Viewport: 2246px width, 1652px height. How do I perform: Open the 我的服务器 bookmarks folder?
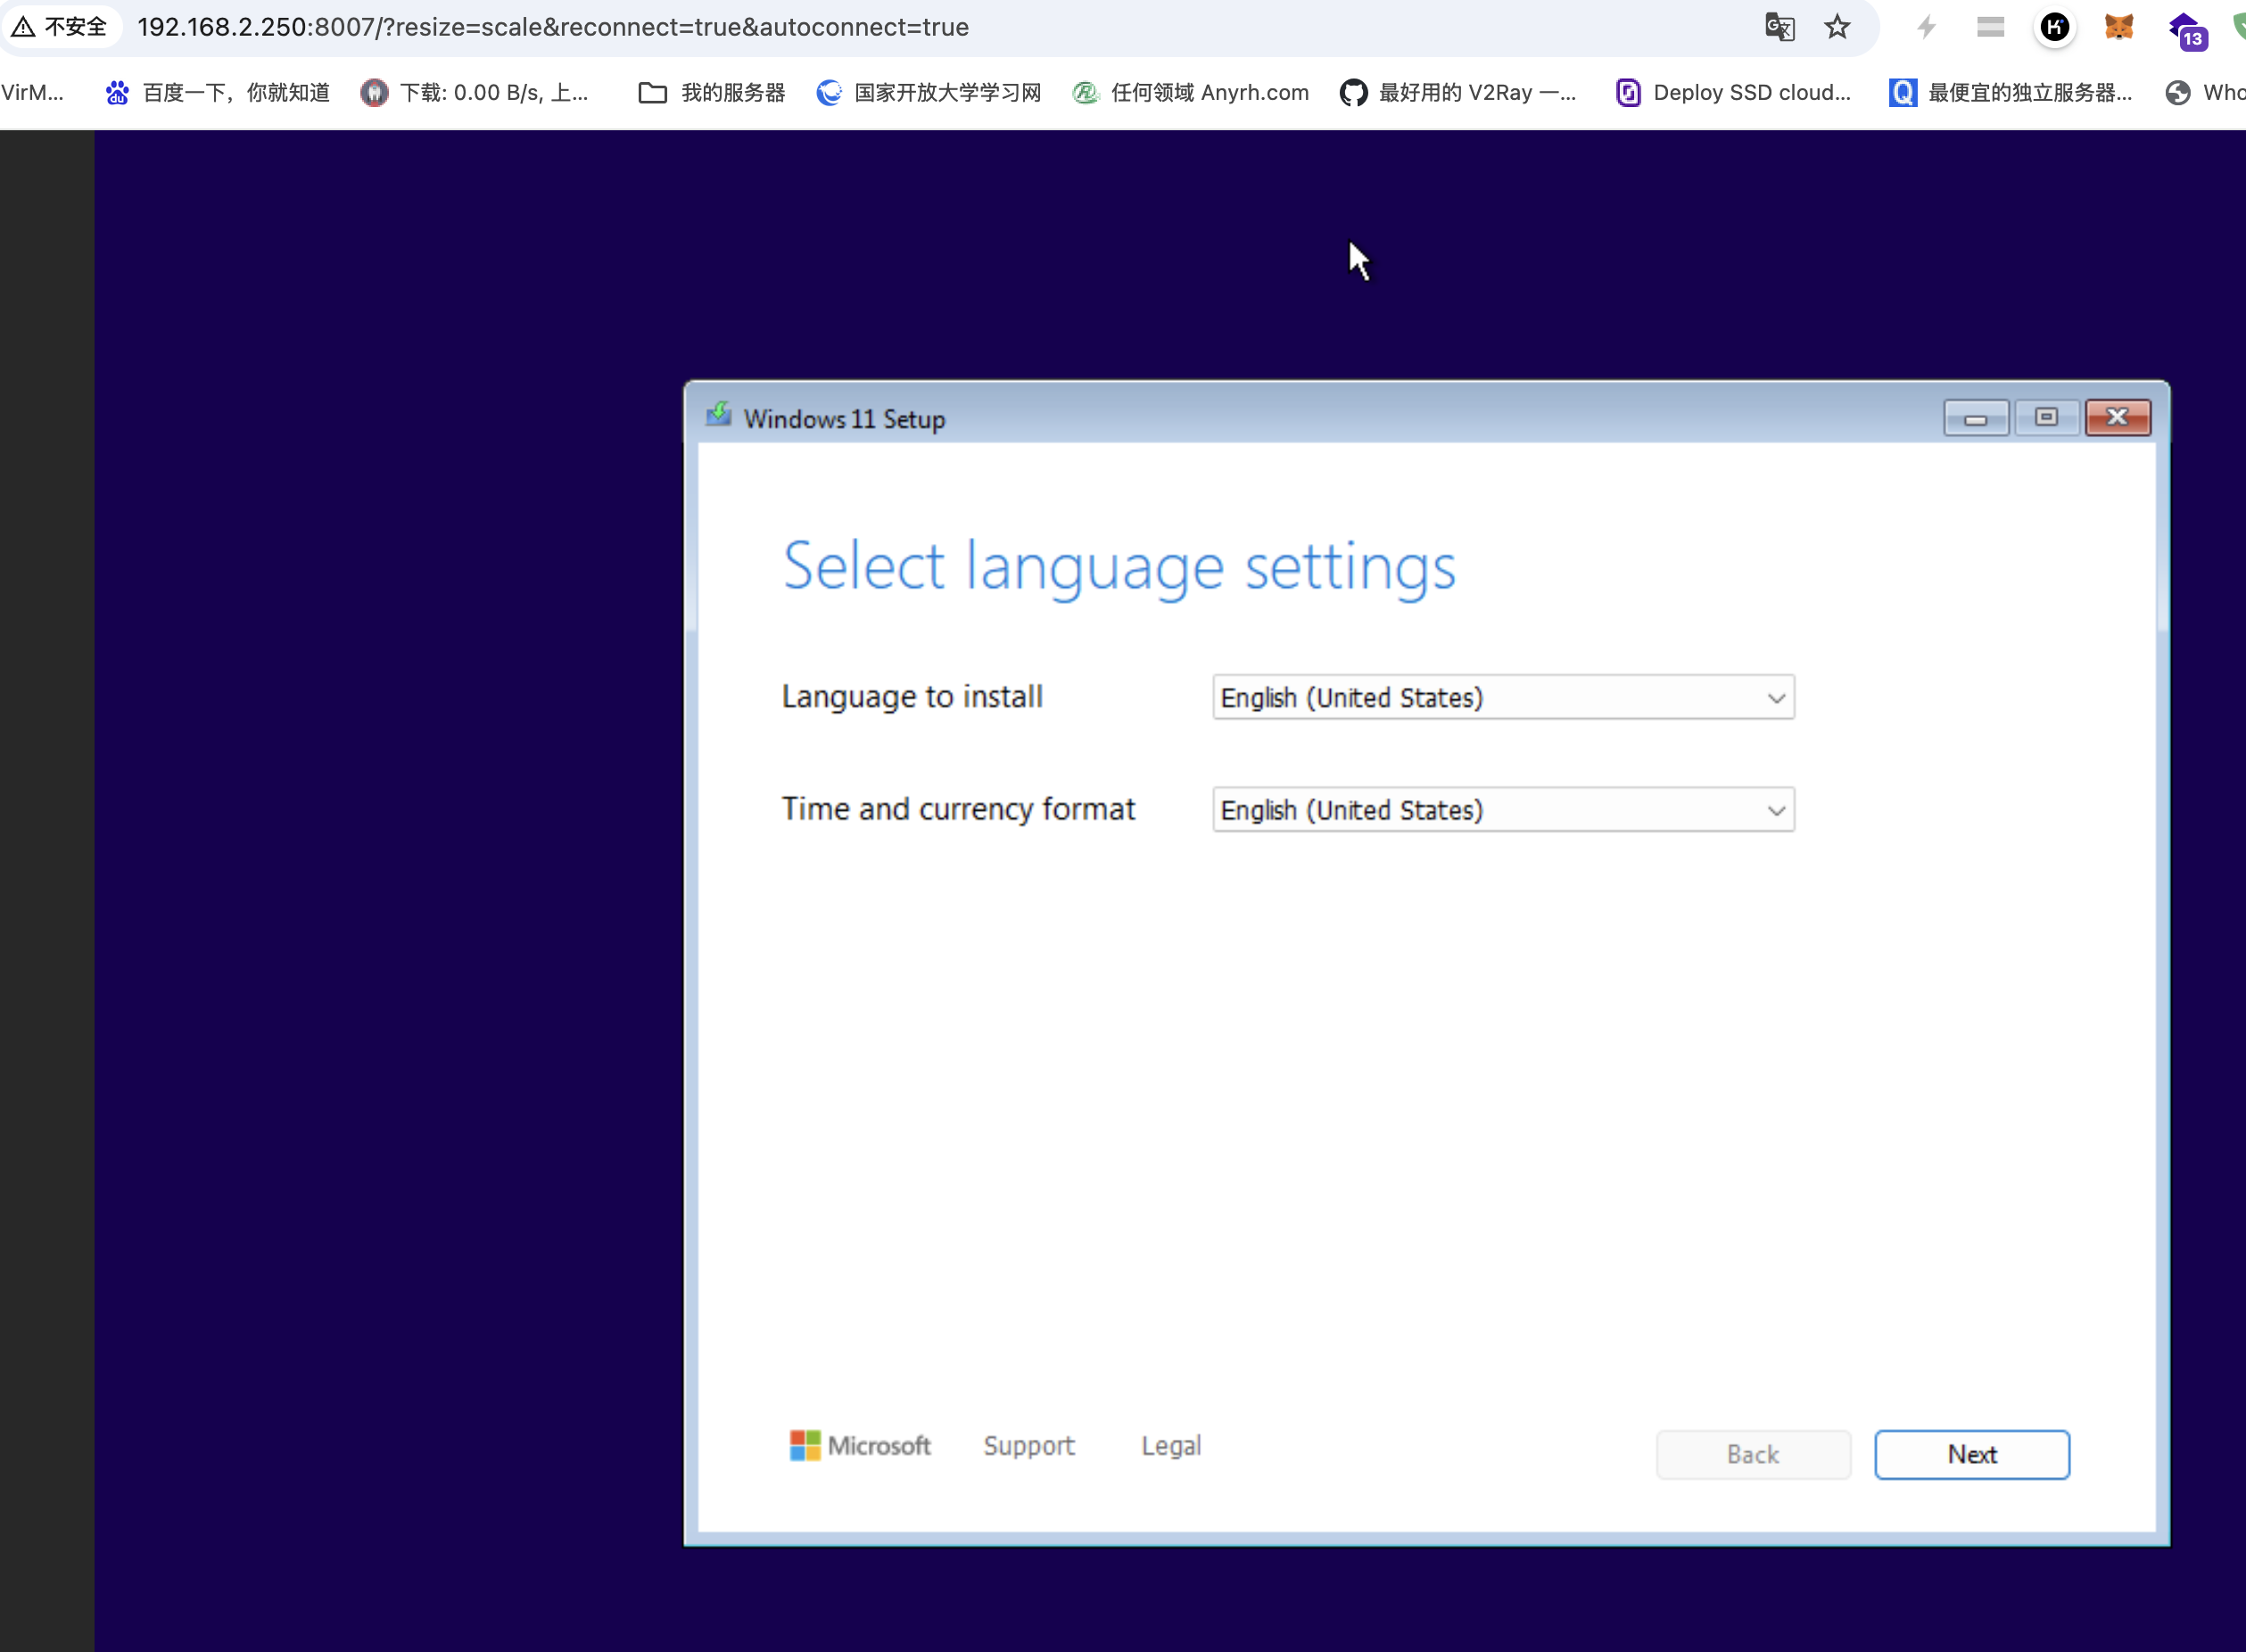712,93
